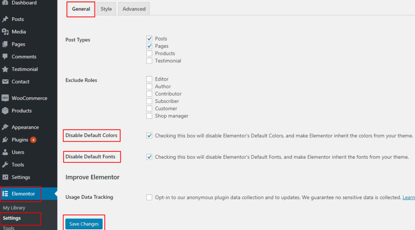
Task: Open the Advanced tab
Action: [x=134, y=9]
